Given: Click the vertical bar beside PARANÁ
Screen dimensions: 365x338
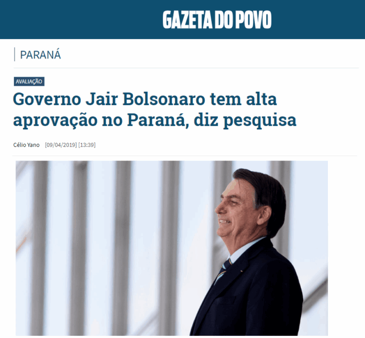Looking at the screenshot, I should tap(15, 54).
